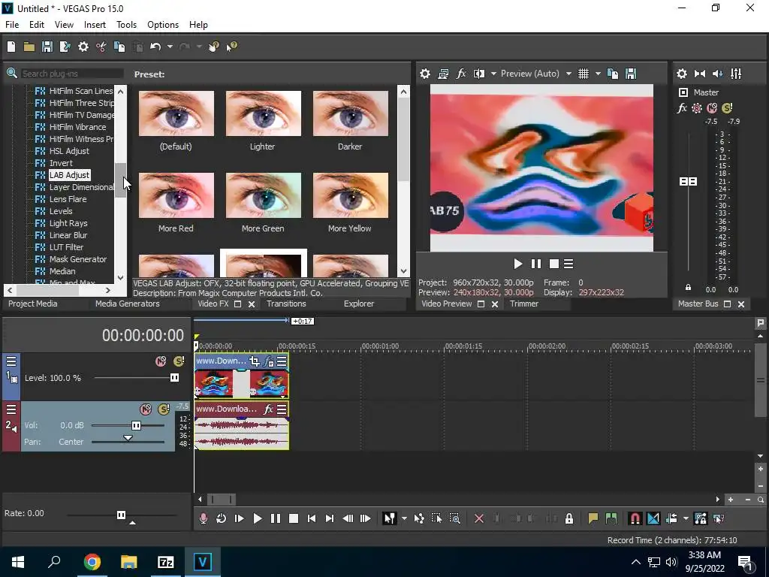Choose the More Green preset thumbnail
Viewport: 769px width, 577px height.
264,195
